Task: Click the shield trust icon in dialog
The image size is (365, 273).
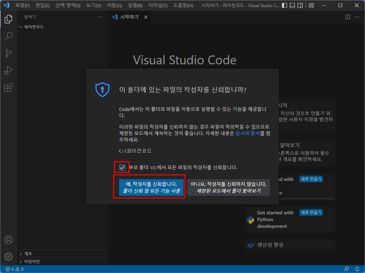Action: (x=102, y=90)
